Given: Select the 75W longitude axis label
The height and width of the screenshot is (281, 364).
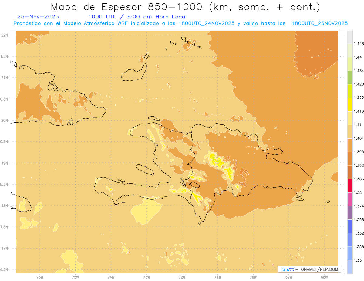Looking at the screenshot, I should pos(75,277).
